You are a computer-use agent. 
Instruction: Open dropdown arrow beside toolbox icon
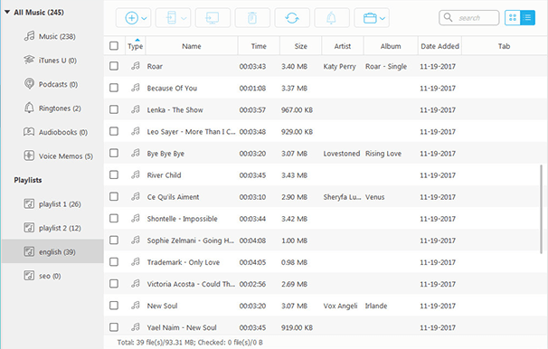tap(383, 18)
